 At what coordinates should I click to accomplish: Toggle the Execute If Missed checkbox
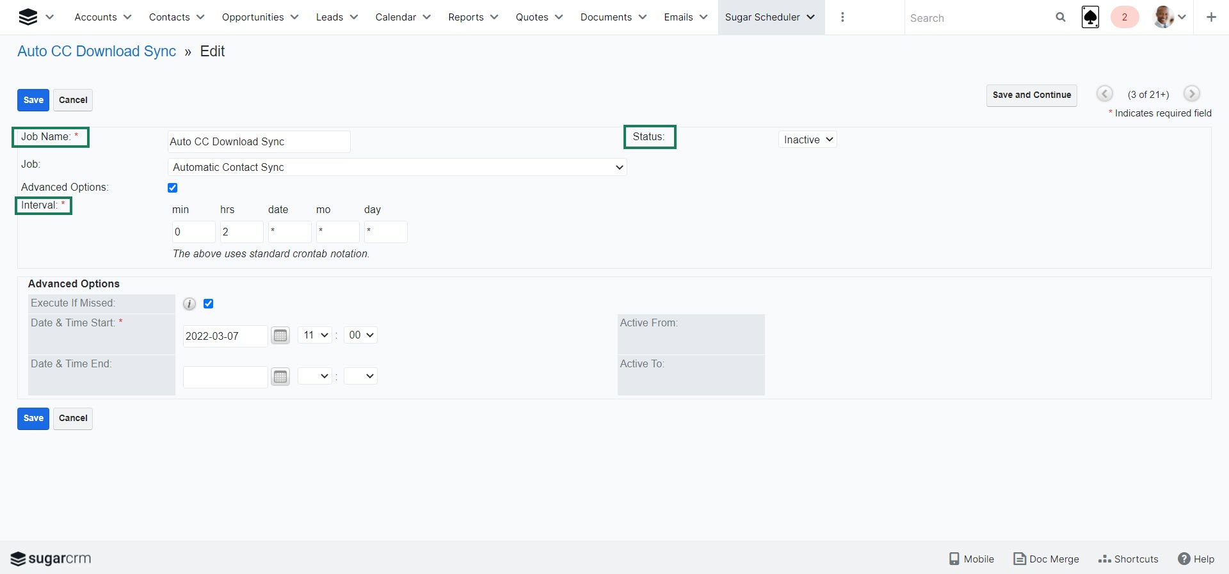click(208, 304)
